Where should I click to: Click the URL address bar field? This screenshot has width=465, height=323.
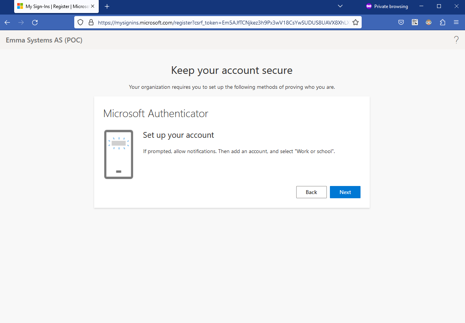(222, 22)
